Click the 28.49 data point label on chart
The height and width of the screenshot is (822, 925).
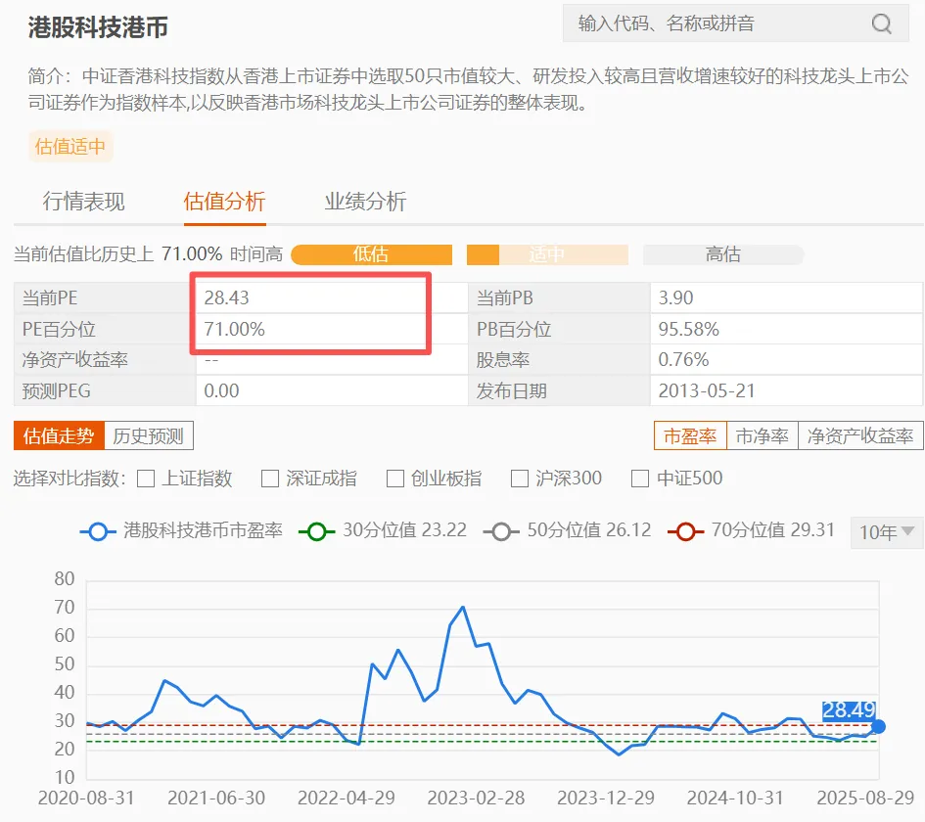[849, 709]
